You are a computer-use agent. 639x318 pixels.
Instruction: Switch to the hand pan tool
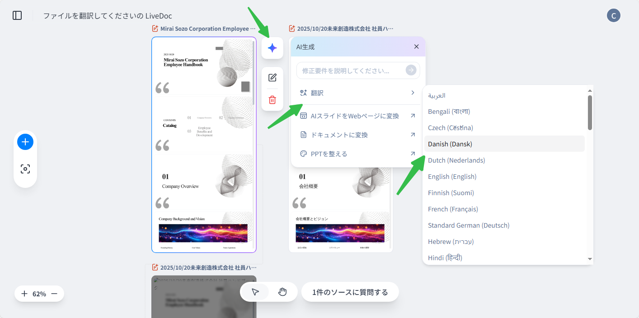pos(282,292)
